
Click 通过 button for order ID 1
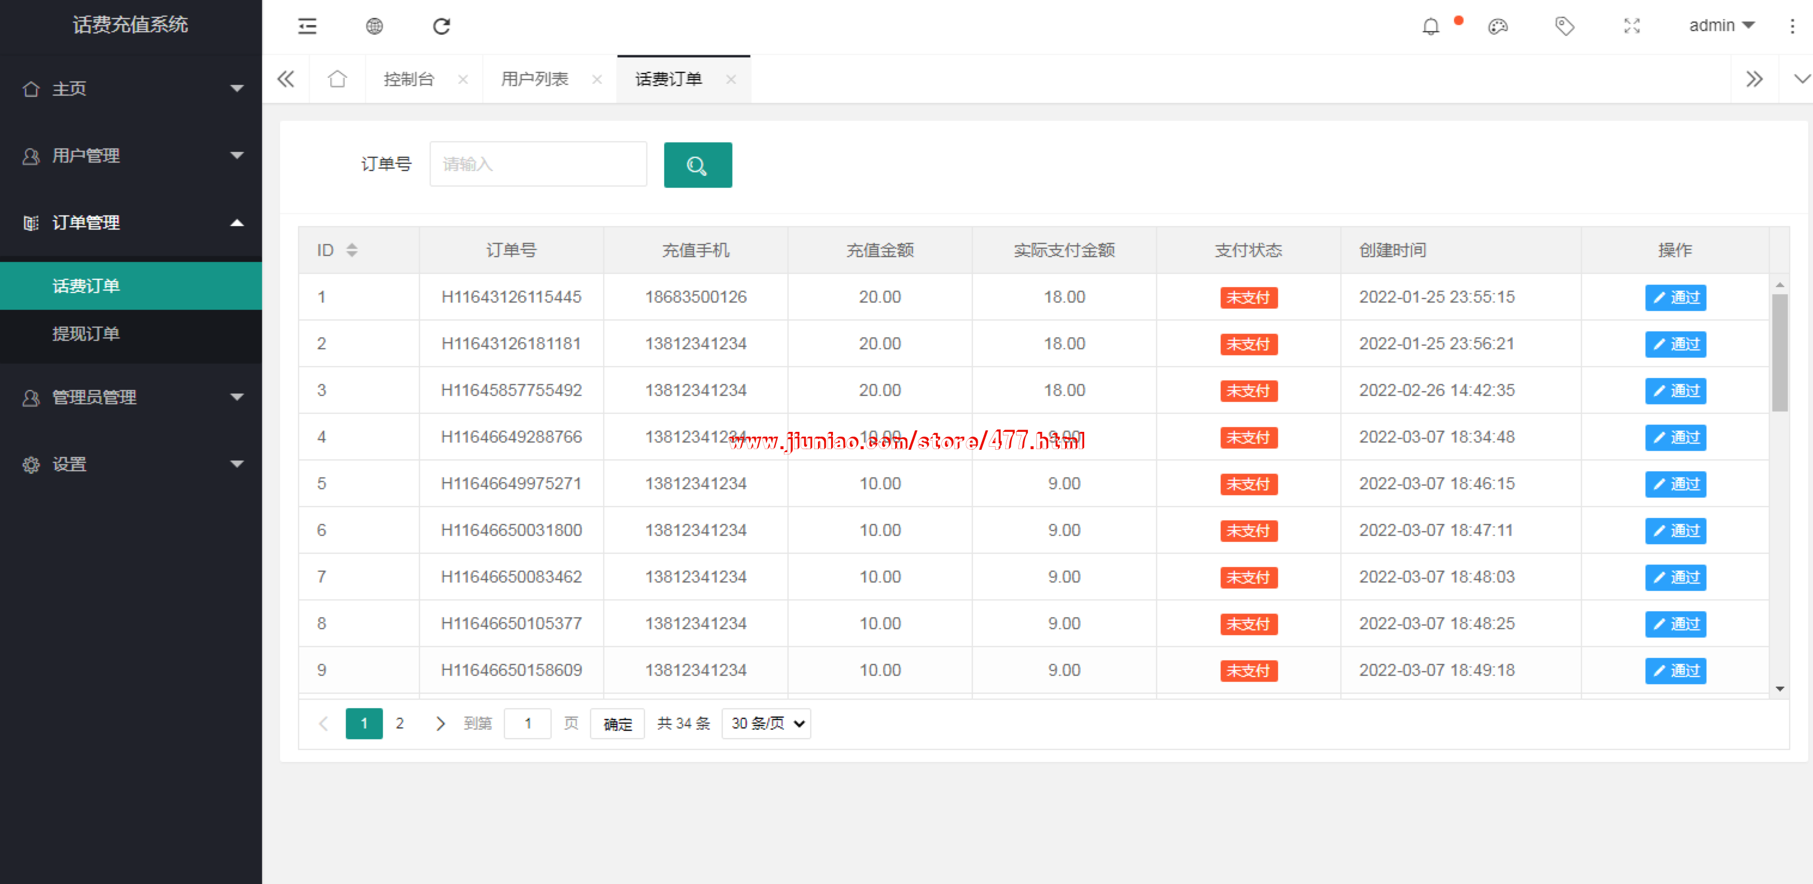(1675, 297)
